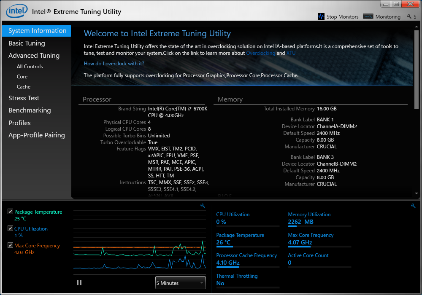Image resolution: width=422 pixels, height=295 pixels.
Task: Maximize the XTU window
Action: [396, 4]
